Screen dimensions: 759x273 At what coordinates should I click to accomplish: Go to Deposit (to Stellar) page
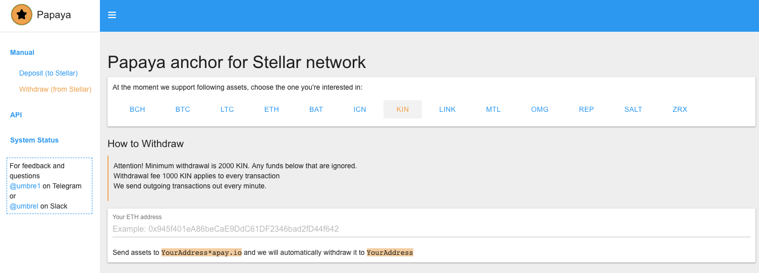(x=48, y=73)
